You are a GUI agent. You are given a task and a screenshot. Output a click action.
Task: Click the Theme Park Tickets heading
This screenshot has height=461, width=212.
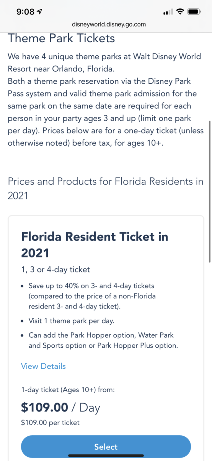click(61, 38)
